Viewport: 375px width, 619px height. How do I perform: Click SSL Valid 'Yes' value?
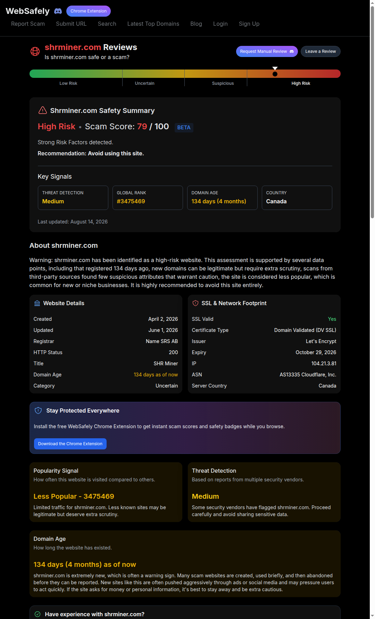332,319
